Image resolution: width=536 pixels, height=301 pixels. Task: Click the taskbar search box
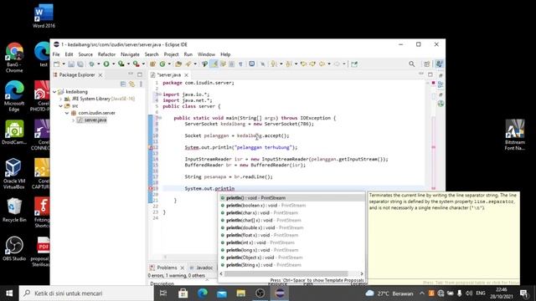pos(86,293)
